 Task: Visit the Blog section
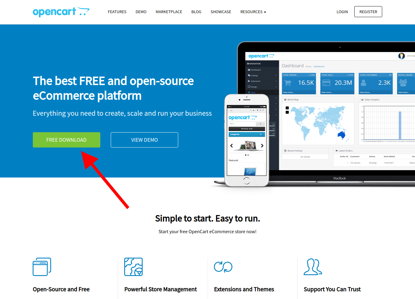(196, 12)
